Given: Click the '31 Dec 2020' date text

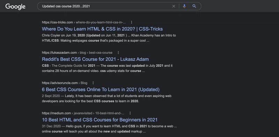Looking at the screenshot, I should click(x=51, y=126).
